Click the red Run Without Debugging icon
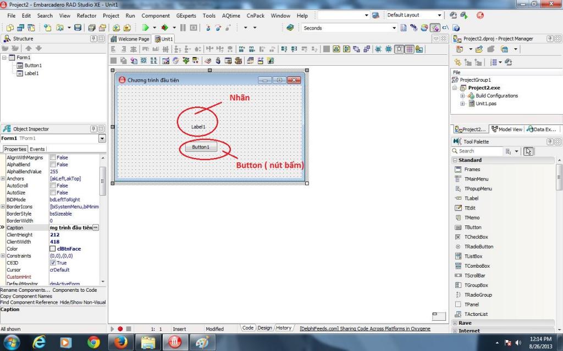Screen dimensions: 563x351 pyautogui.click(x=165, y=27)
